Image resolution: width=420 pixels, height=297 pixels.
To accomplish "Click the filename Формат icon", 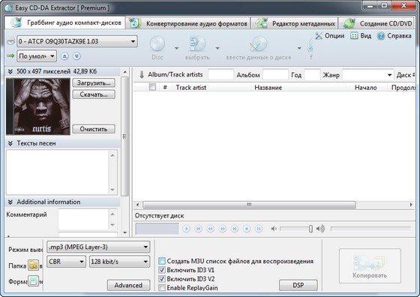I will tap(34, 281).
